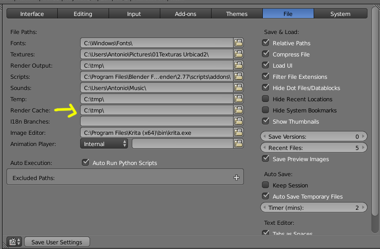Click folder icon next to Render Cache

pyautogui.click(x=238, y=110)
